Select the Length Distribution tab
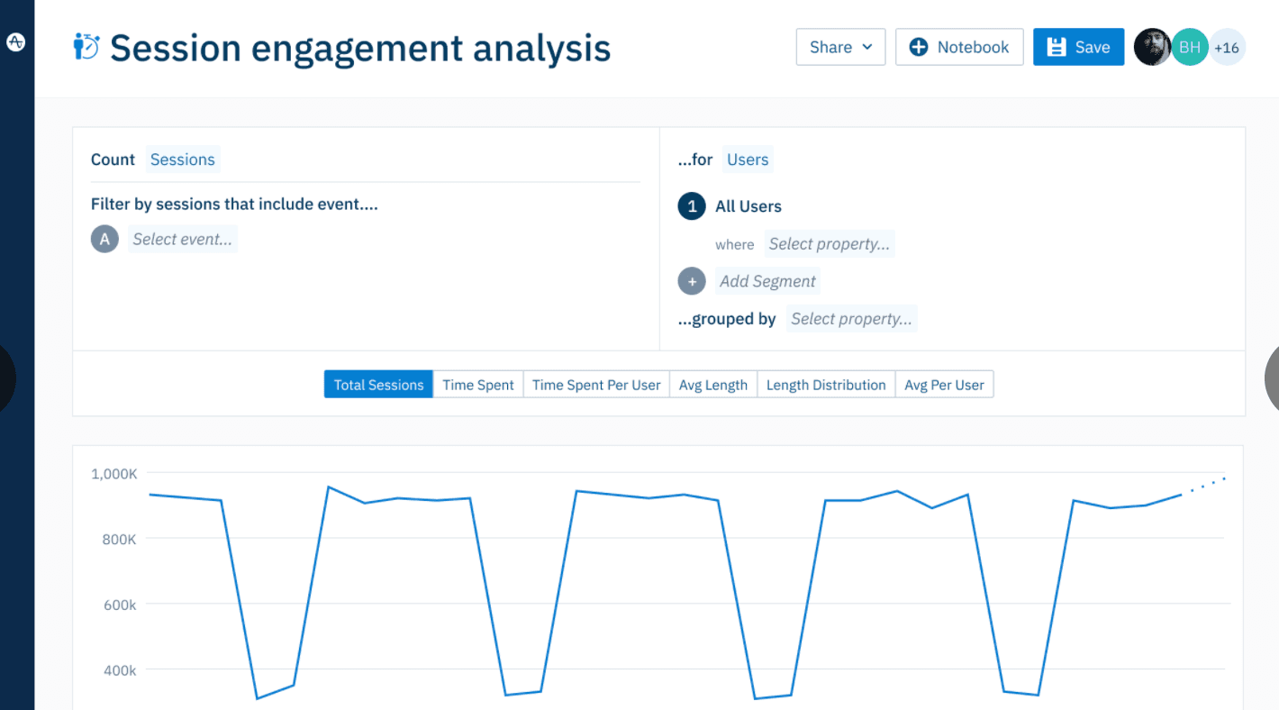This screenshot has height=710, width=1279. point(826,384)
